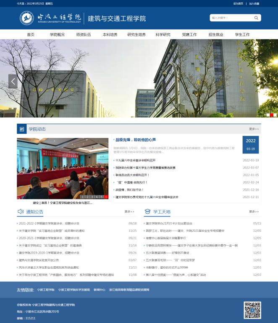Advance to next banner slide arrow
278x323 pixels.
(265, 81)
